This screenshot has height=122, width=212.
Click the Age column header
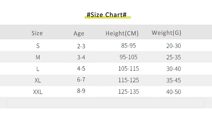coord(79,34)
